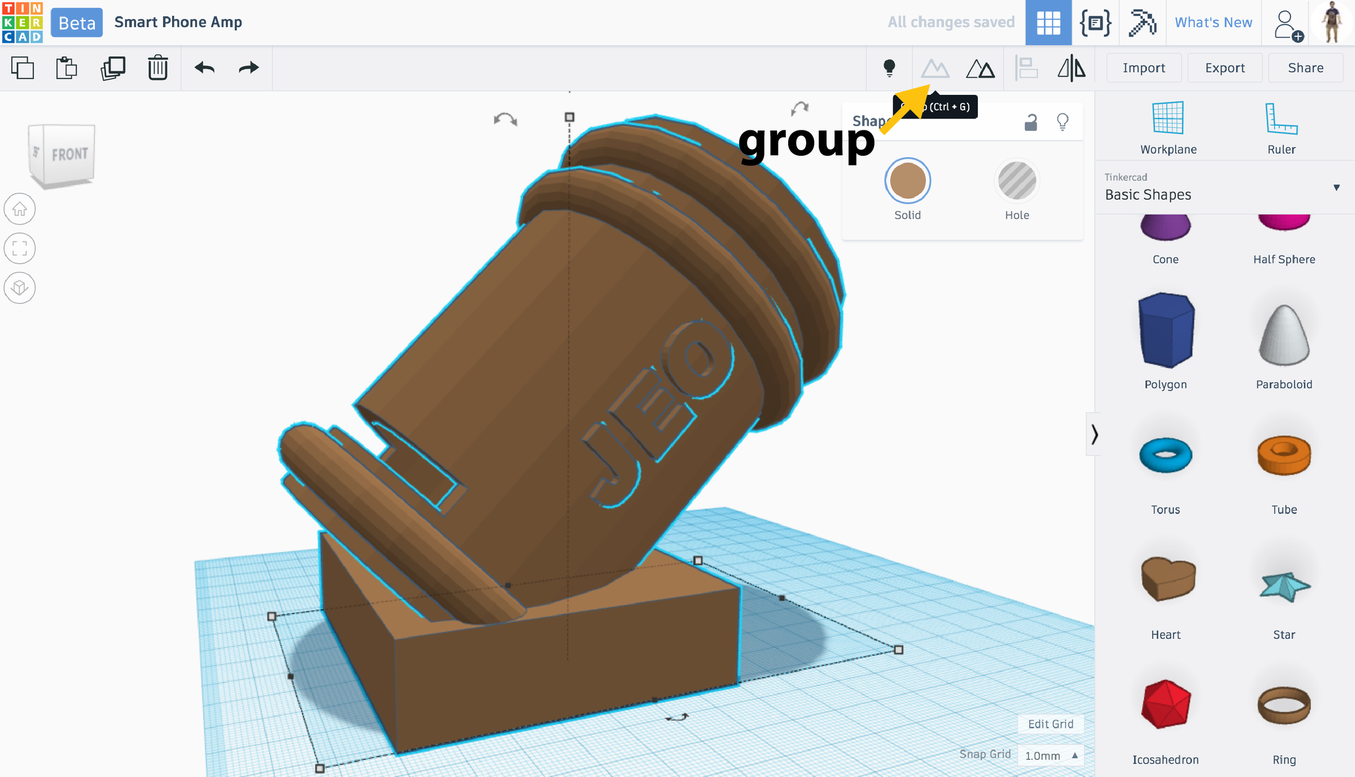The width and height of the screenshot is (1355, 777).
Task: Click the Paste clipboard icon
Action: 67,68
